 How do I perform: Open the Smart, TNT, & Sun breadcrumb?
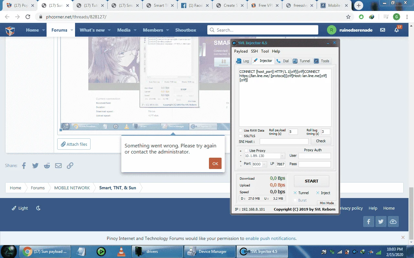[117, 188]
